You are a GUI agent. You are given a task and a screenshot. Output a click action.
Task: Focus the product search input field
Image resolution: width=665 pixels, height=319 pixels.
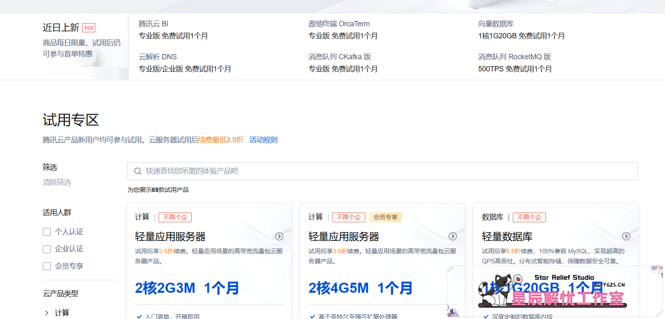pyautogui.click(x=387, y=171)
